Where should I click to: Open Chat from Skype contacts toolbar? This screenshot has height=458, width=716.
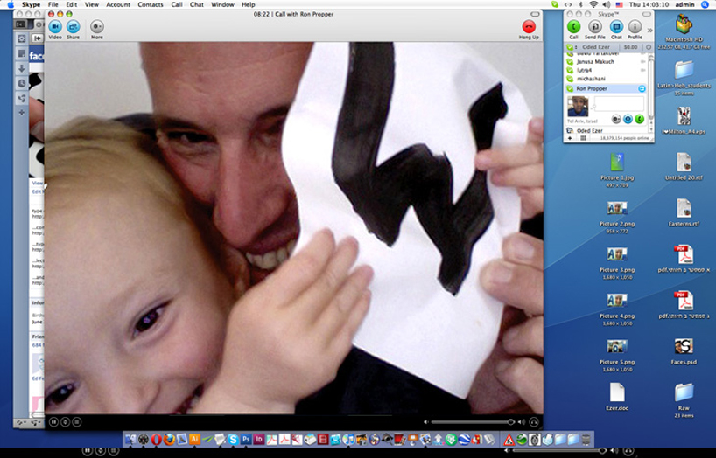pos(615,27)
